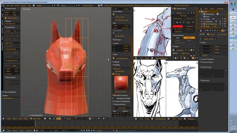Click the New Layer button

pyautogui.click(x=184, y=16)
